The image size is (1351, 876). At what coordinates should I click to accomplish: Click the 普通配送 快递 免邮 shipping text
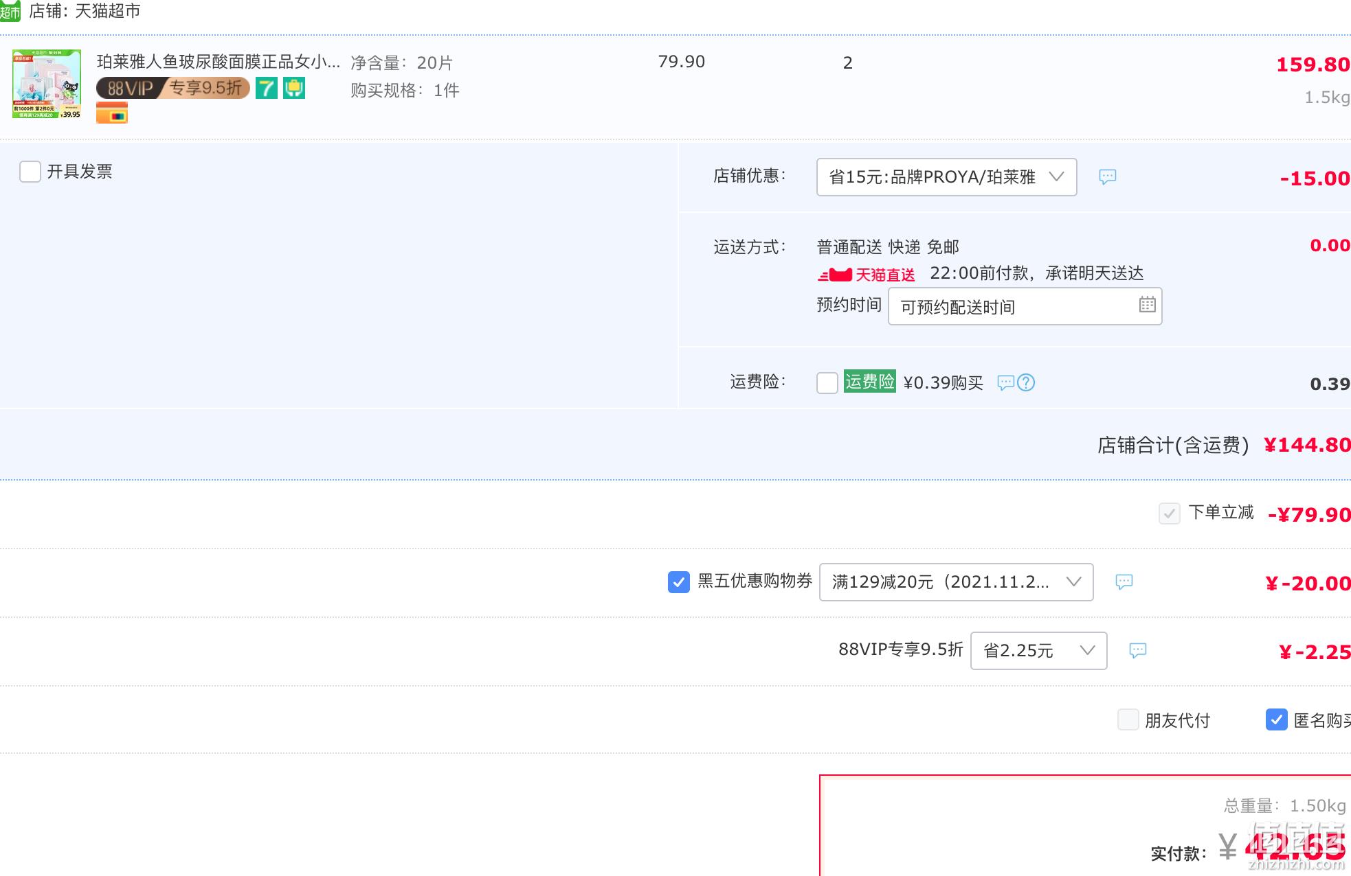888,247
